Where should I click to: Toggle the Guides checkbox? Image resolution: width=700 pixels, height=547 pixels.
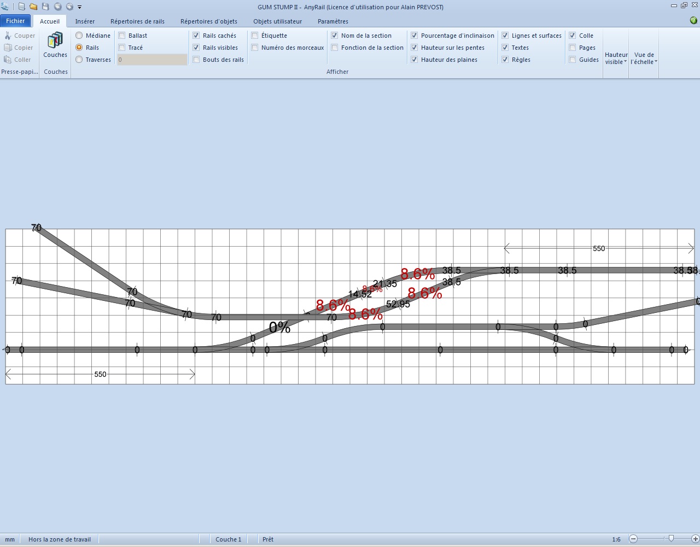[573, 60]
